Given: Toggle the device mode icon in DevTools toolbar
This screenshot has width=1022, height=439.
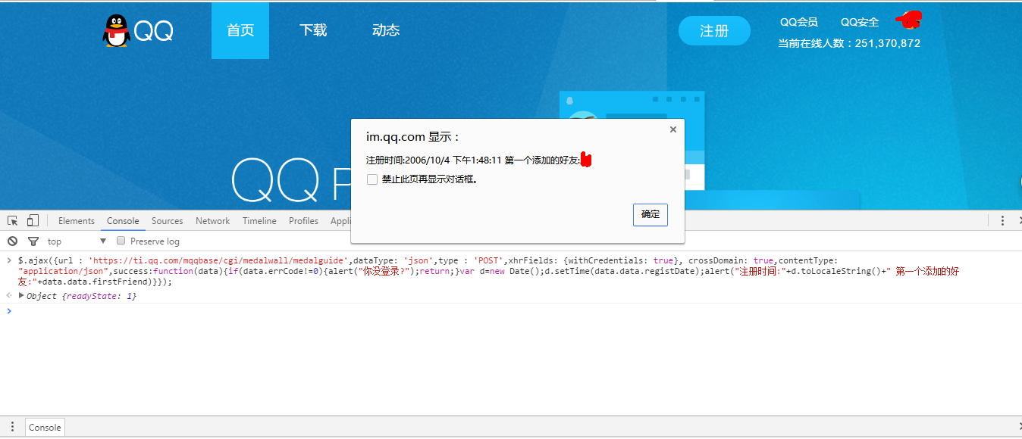Looking at the screenshot, I should (31, 219).
